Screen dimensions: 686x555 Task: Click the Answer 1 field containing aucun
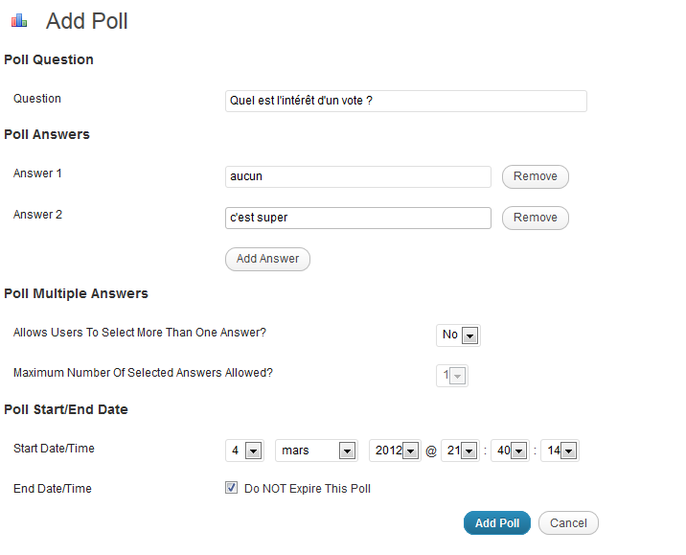tap(358, 176)
